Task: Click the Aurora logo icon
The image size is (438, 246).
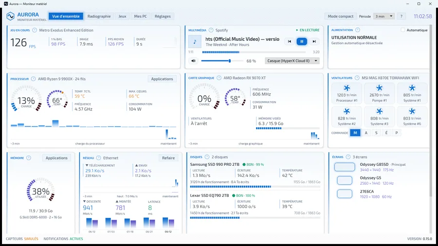Action: (x=10, y=16)
